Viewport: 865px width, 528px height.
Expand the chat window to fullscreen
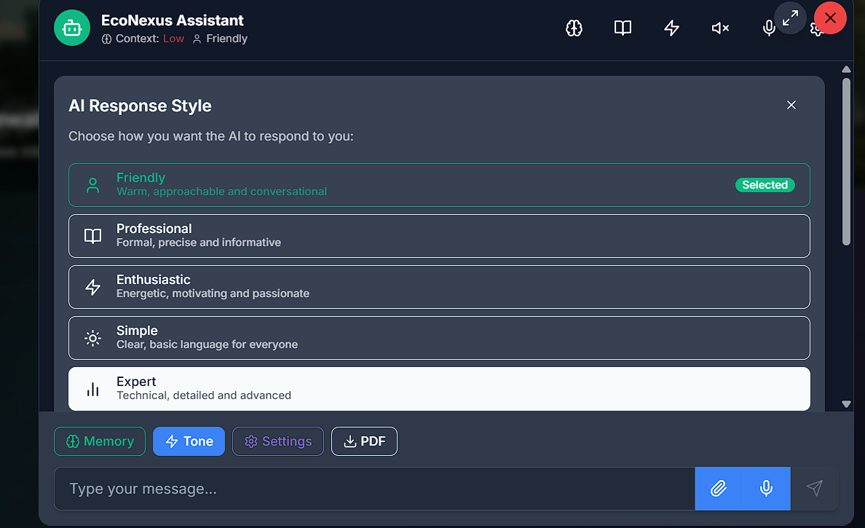[790, 19]
